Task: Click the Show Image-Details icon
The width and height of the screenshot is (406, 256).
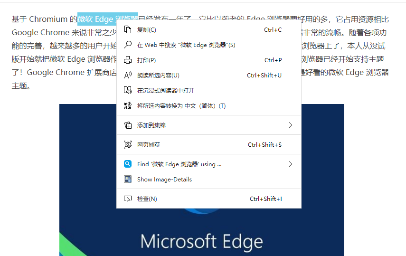Action: [x=128, y=180]
